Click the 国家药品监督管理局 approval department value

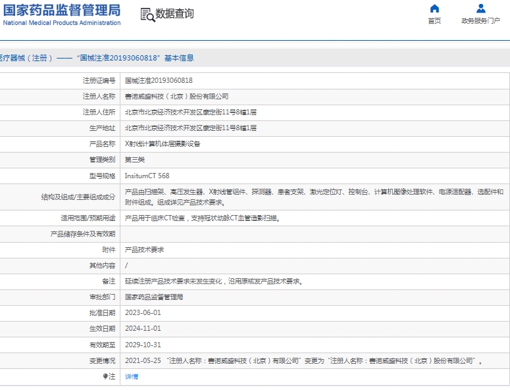(x=154, y=297)
